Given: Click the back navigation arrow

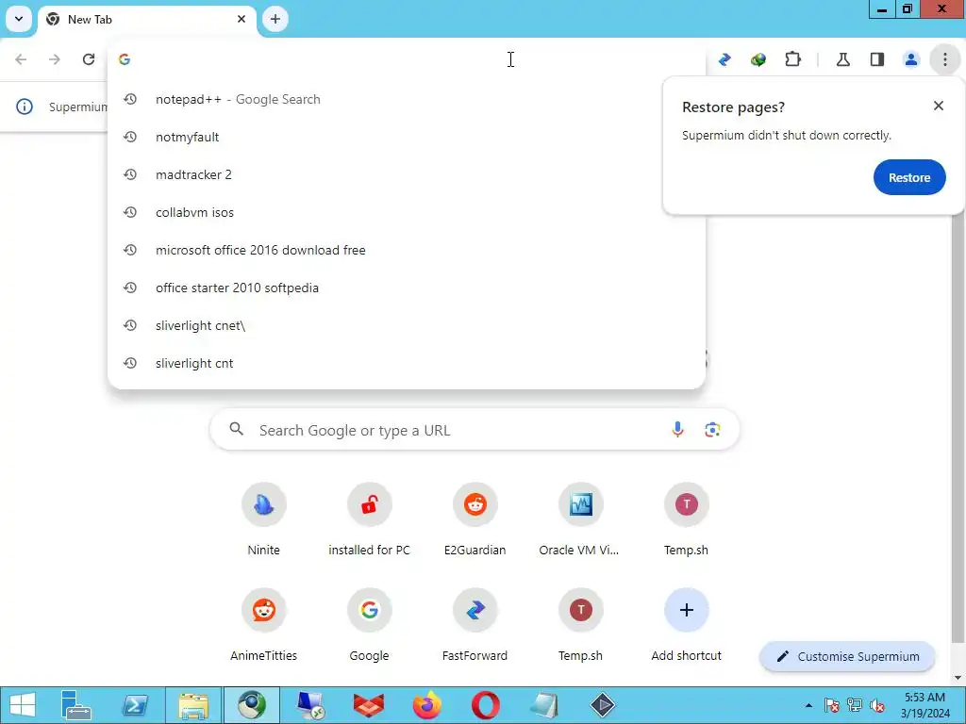Looking at the screenshot, I should (x=21, y=59).
